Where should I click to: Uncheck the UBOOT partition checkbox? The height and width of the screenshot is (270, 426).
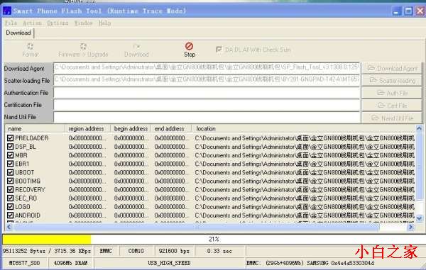[x=11, y=172]
